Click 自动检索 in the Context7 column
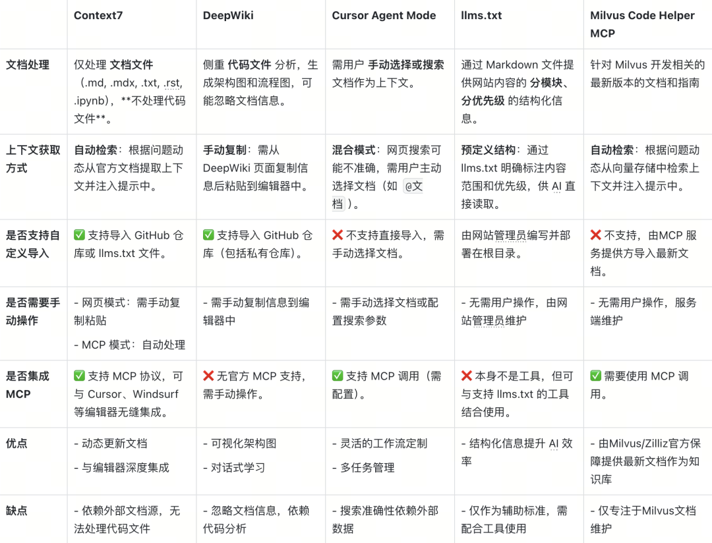 [96, 150]
